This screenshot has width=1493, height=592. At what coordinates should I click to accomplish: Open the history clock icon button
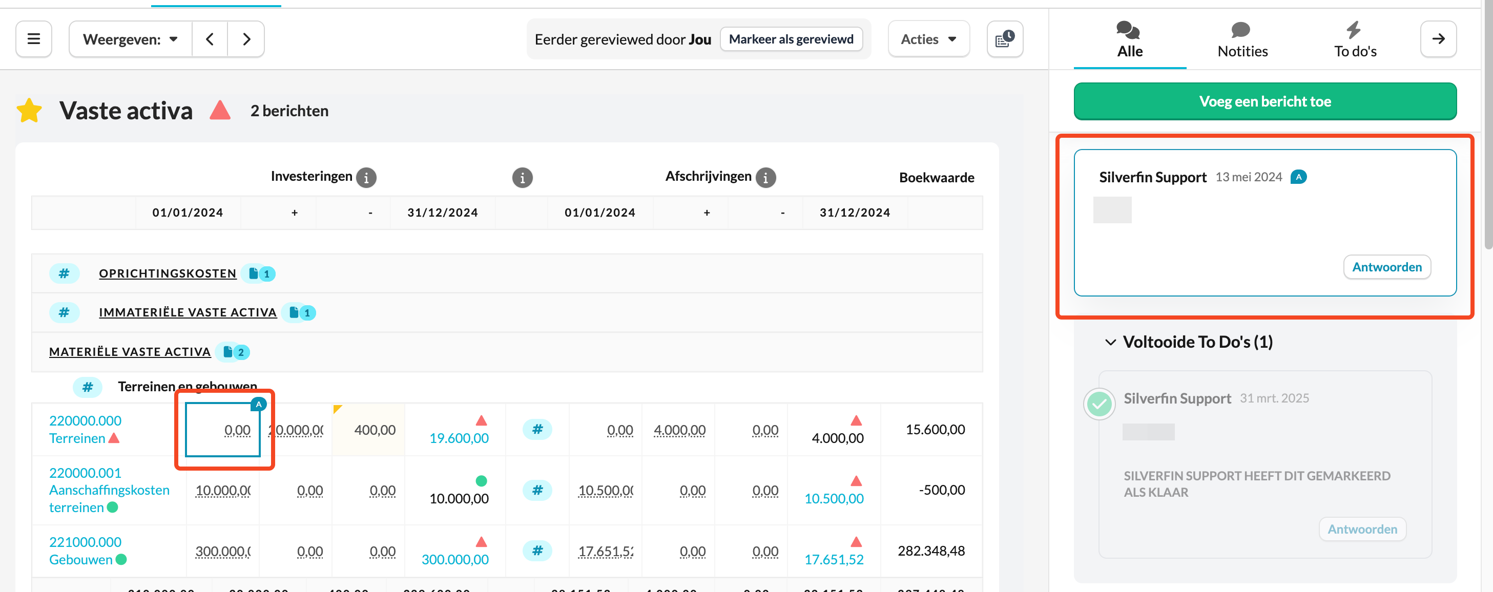coord(1004,39)
